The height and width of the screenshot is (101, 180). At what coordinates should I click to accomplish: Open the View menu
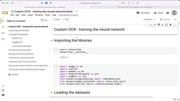(x=23, y=15)
